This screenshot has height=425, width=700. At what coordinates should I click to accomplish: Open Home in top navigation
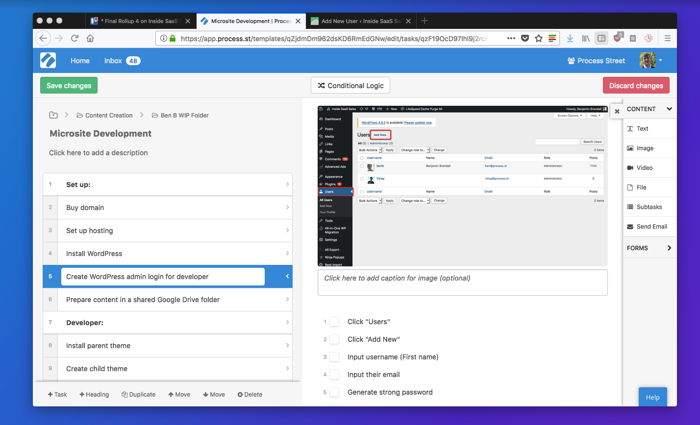80,61
